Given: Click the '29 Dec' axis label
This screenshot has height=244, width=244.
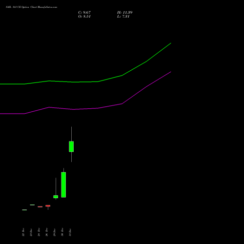Looking at the screenshot, I should pyautogui.click(x=55, y=232).
